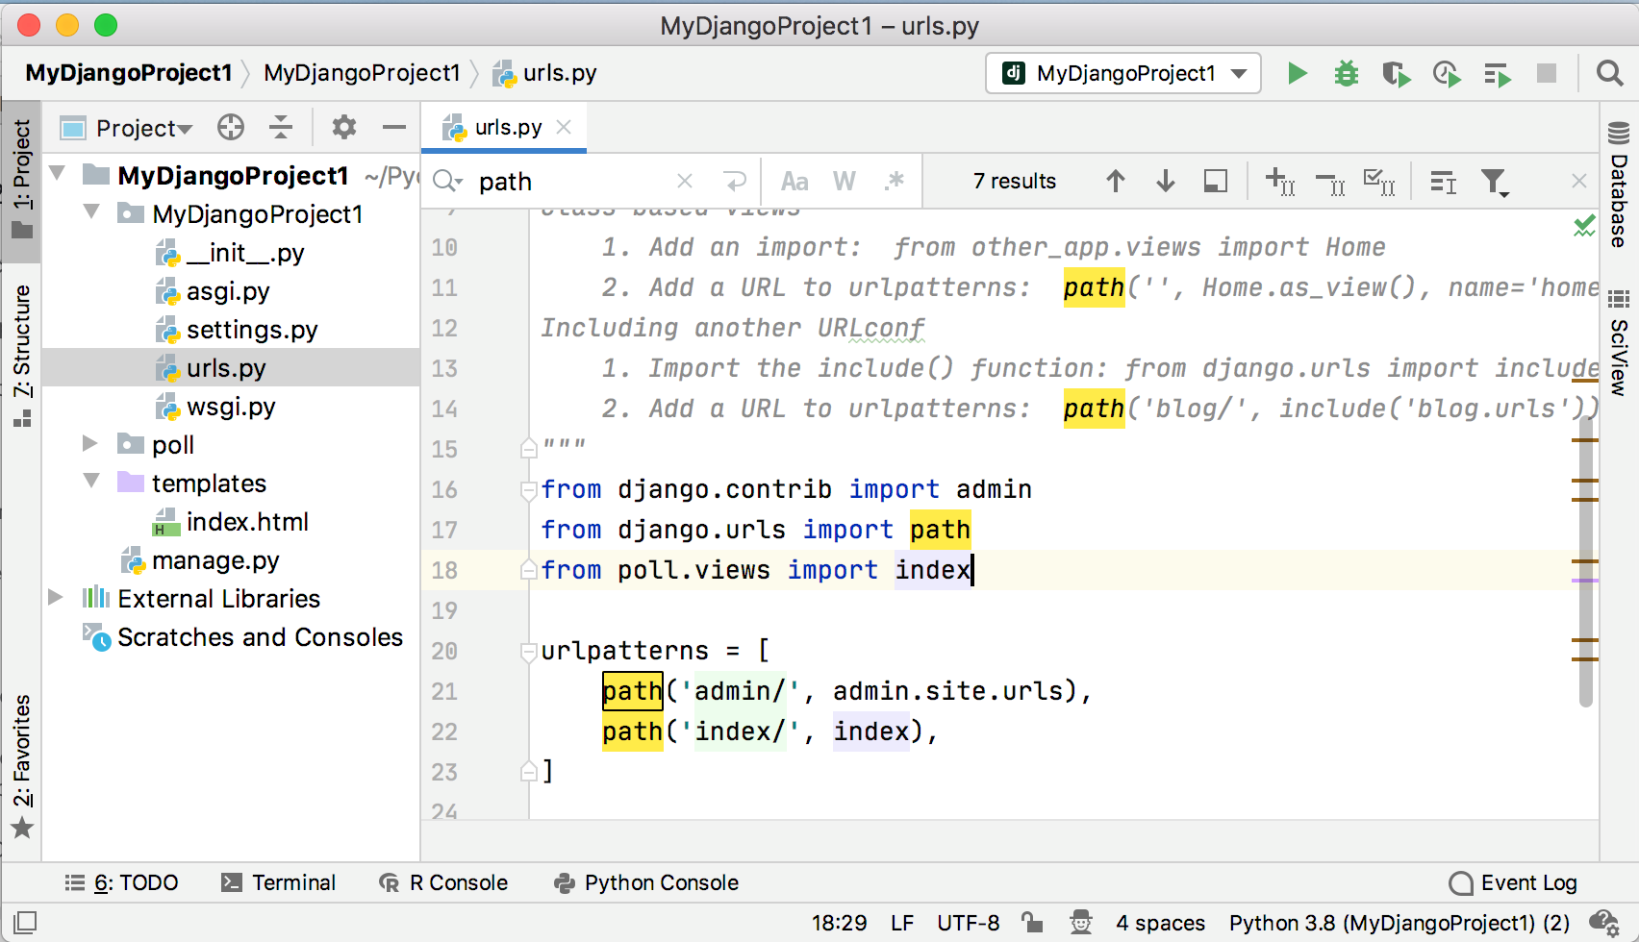Open the Event Log
The height and width of the screenshot is (942, 1639).
(x=1513, y=882)
